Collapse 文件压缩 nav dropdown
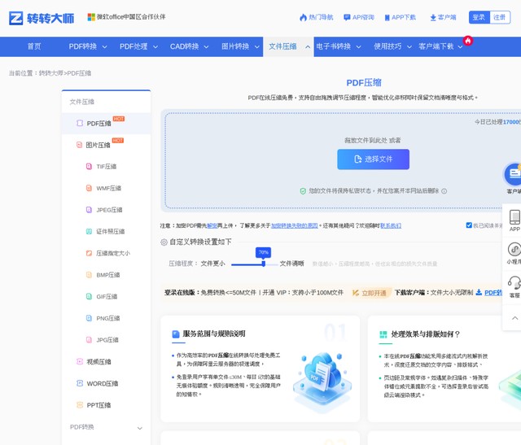Screen dimensions: 521x445 [x=308, y=47]
